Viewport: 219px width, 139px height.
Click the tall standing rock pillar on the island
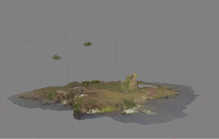coord(130,83)
